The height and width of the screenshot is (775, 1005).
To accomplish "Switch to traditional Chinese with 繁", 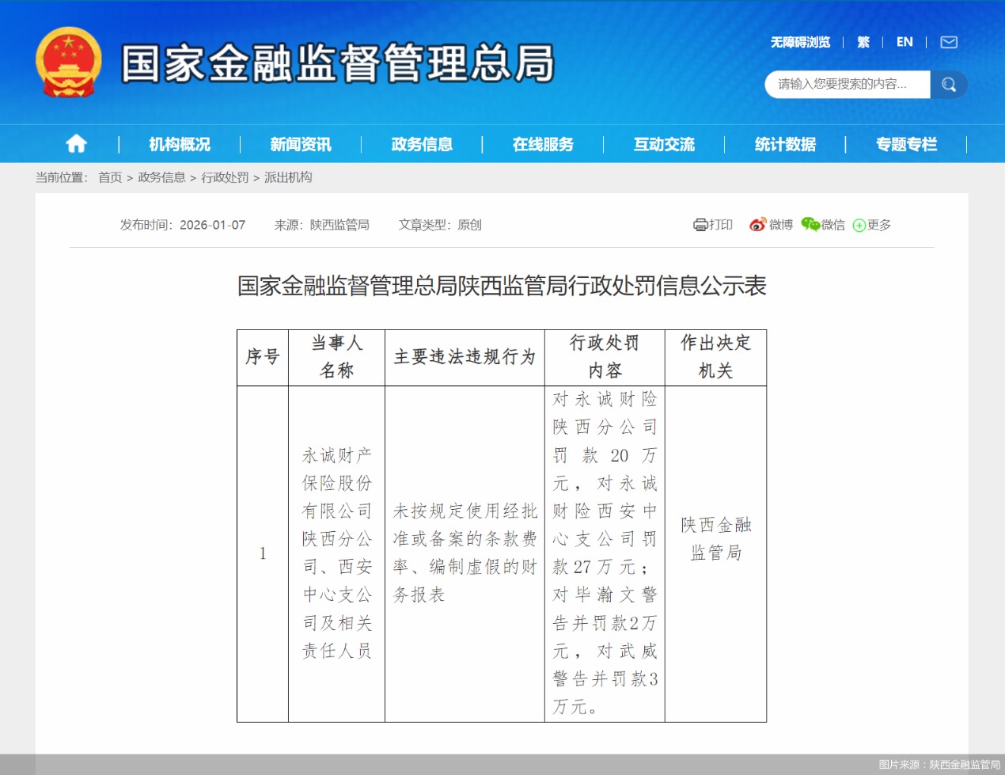I will pyautogui.click(x=863, y=42).
